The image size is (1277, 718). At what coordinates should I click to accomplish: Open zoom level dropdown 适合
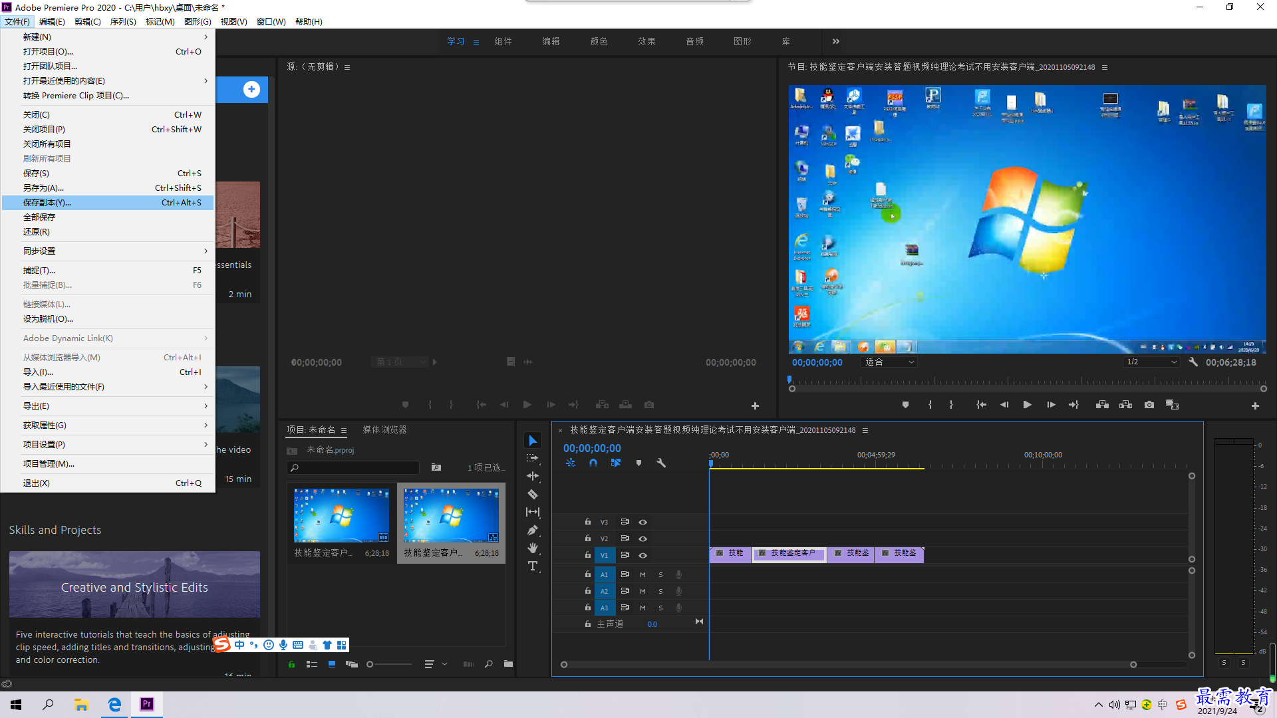pos(889,362)
